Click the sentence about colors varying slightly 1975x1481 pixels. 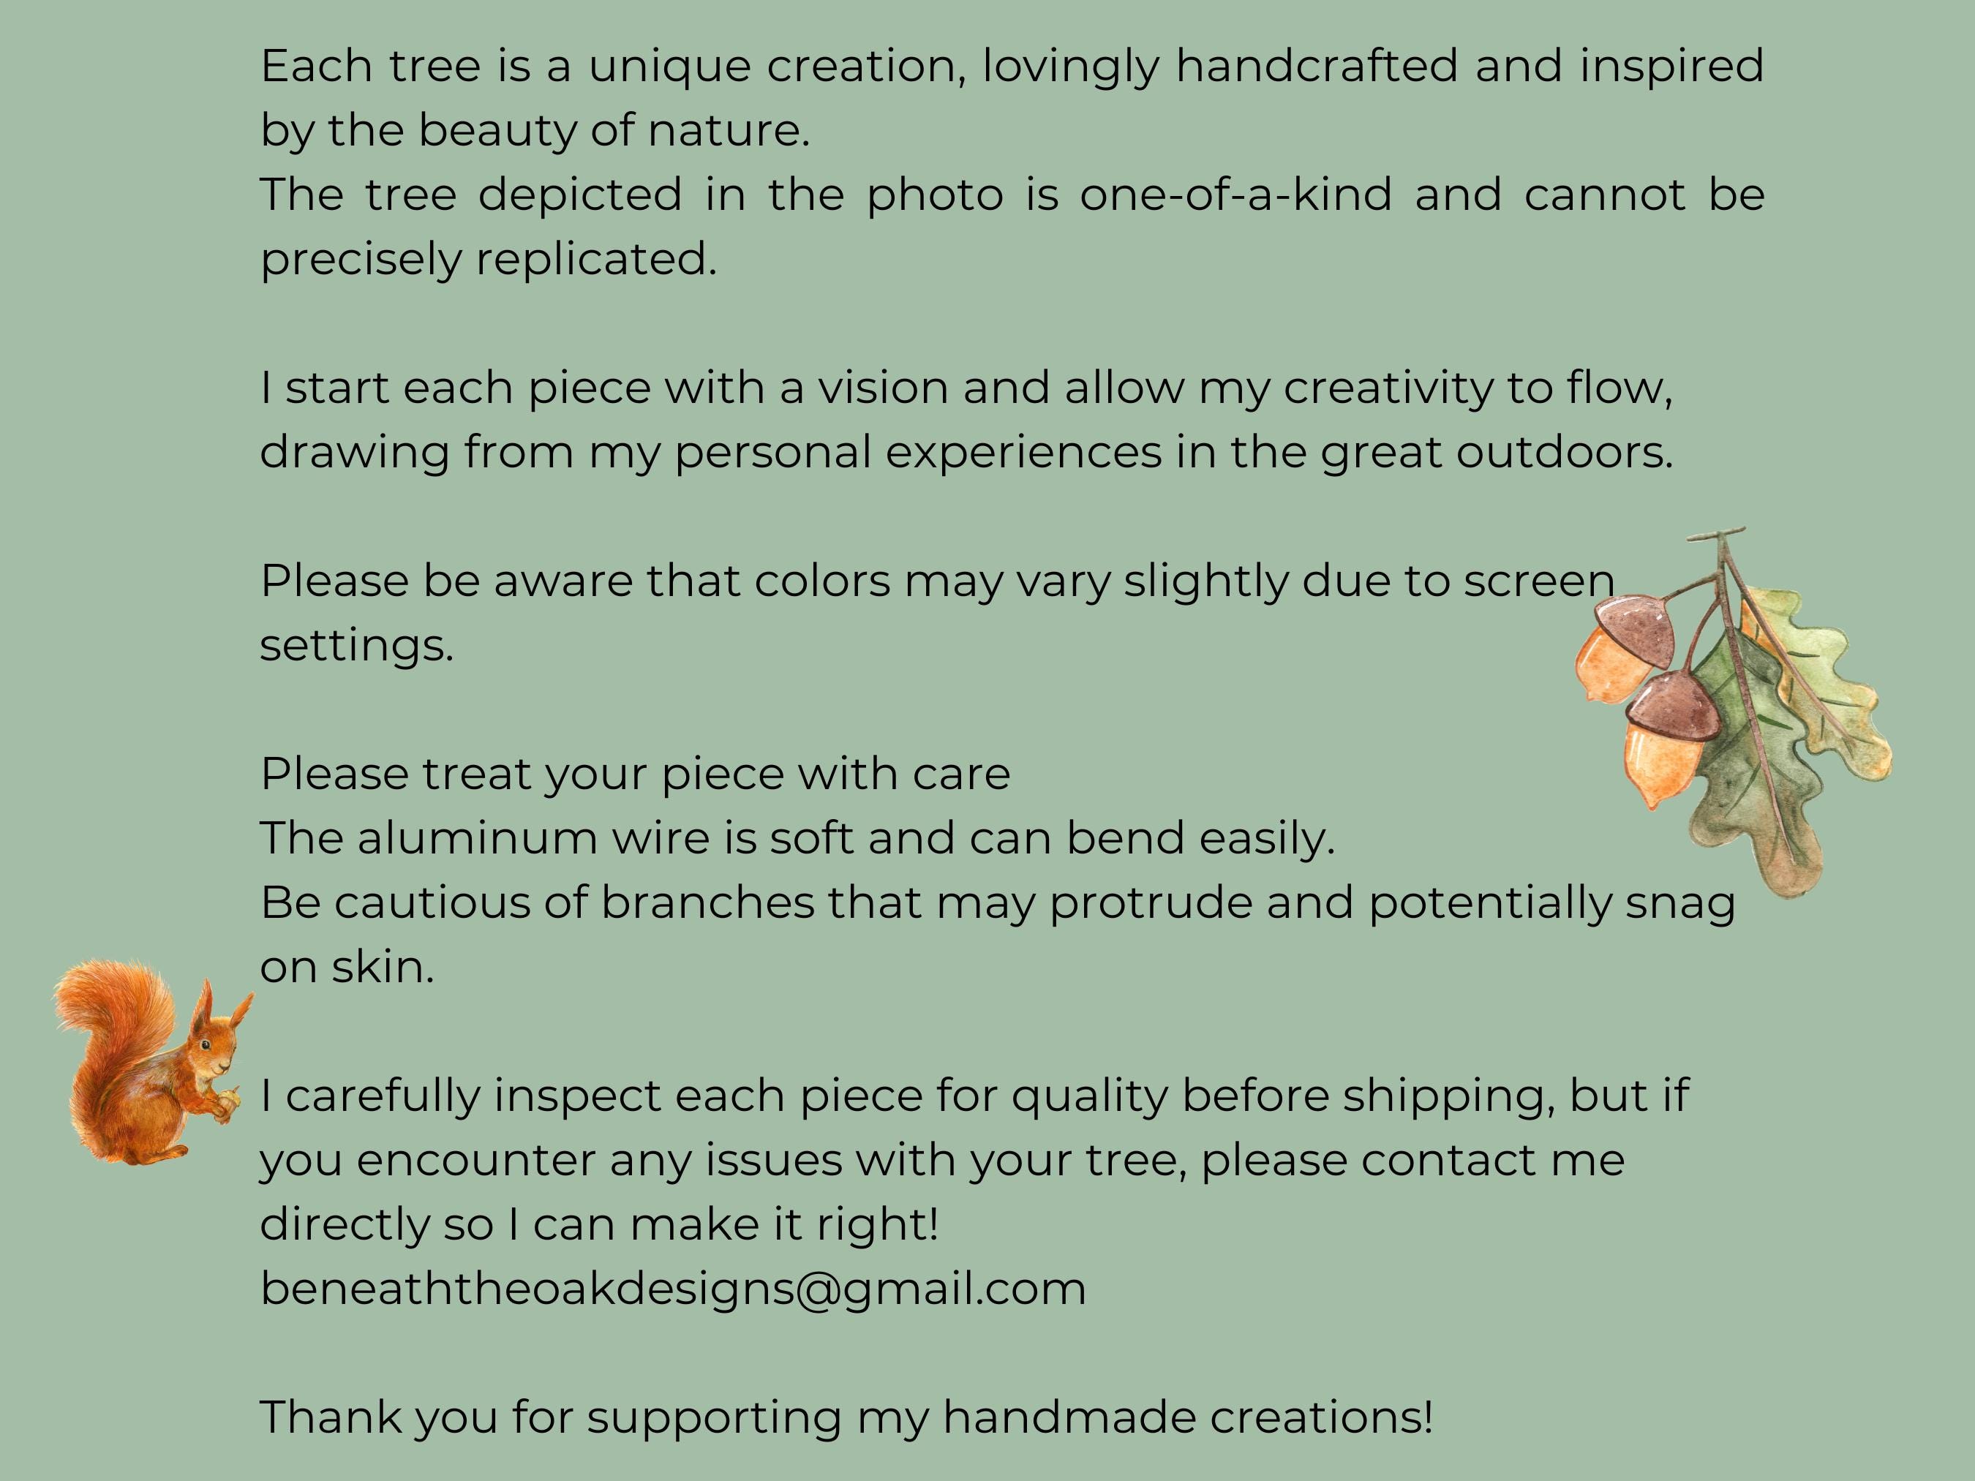(x=938, y=612)
